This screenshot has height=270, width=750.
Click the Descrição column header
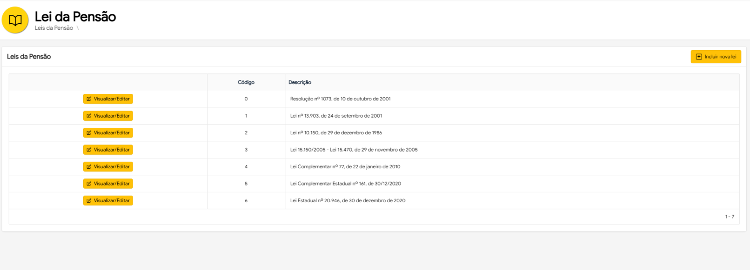coord(300,82)
